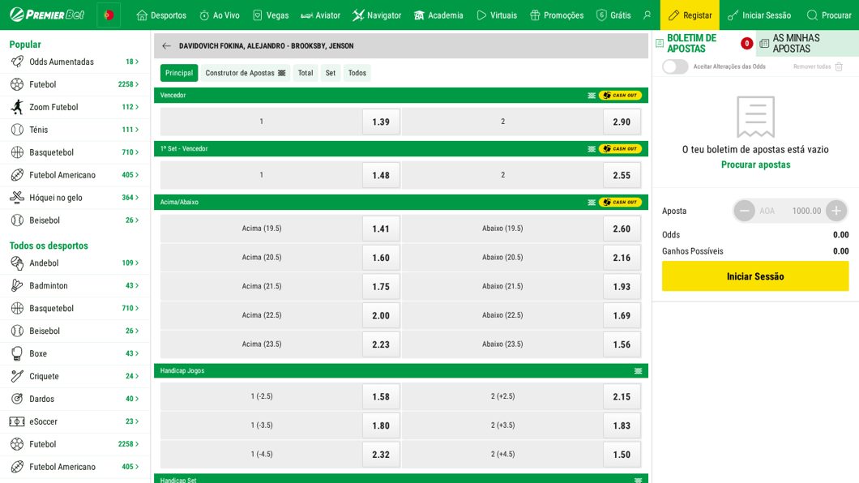Click the Hóquei no gelo sticks icon
This screenshot has height=483, width=859.
tap(17, 198)
